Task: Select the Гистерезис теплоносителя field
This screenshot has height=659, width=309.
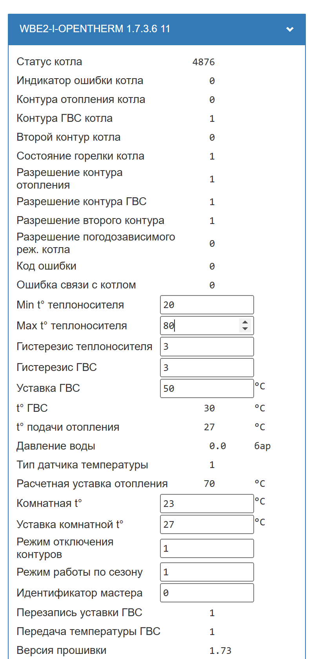Action: [x=207, y=347]
